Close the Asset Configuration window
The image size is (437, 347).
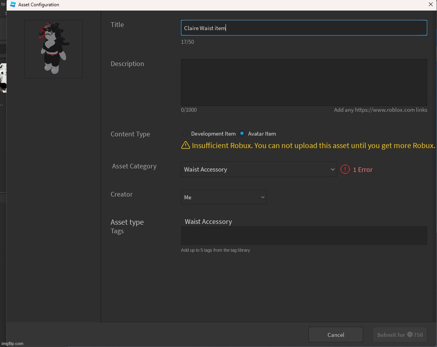point(430,4)
